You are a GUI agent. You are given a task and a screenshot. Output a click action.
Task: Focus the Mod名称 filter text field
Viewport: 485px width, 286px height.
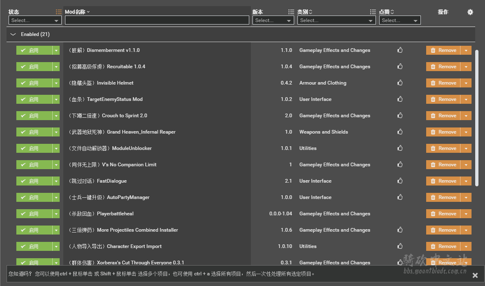tap(157, 20)
